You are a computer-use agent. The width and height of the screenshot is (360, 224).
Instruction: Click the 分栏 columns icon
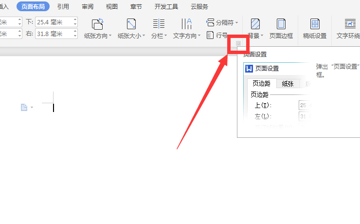[x=159, y=24]
